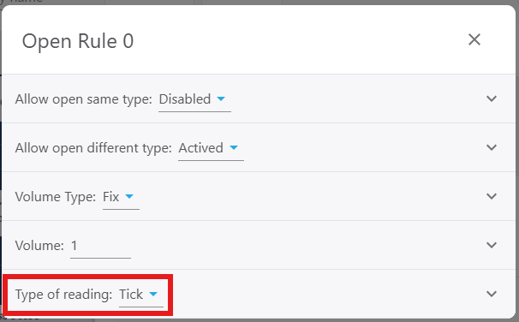Click the Type of reading label
This screenshot has height=322, width=519.
point(64,295)
